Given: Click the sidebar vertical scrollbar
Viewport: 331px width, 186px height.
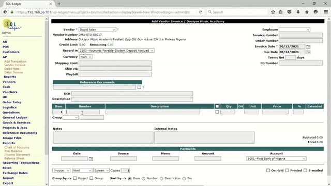Looking at the screenshot, I should (47, 87).
